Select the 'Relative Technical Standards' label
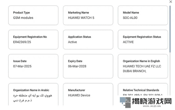Screen dimensions: 175x110 click(141, 90)
